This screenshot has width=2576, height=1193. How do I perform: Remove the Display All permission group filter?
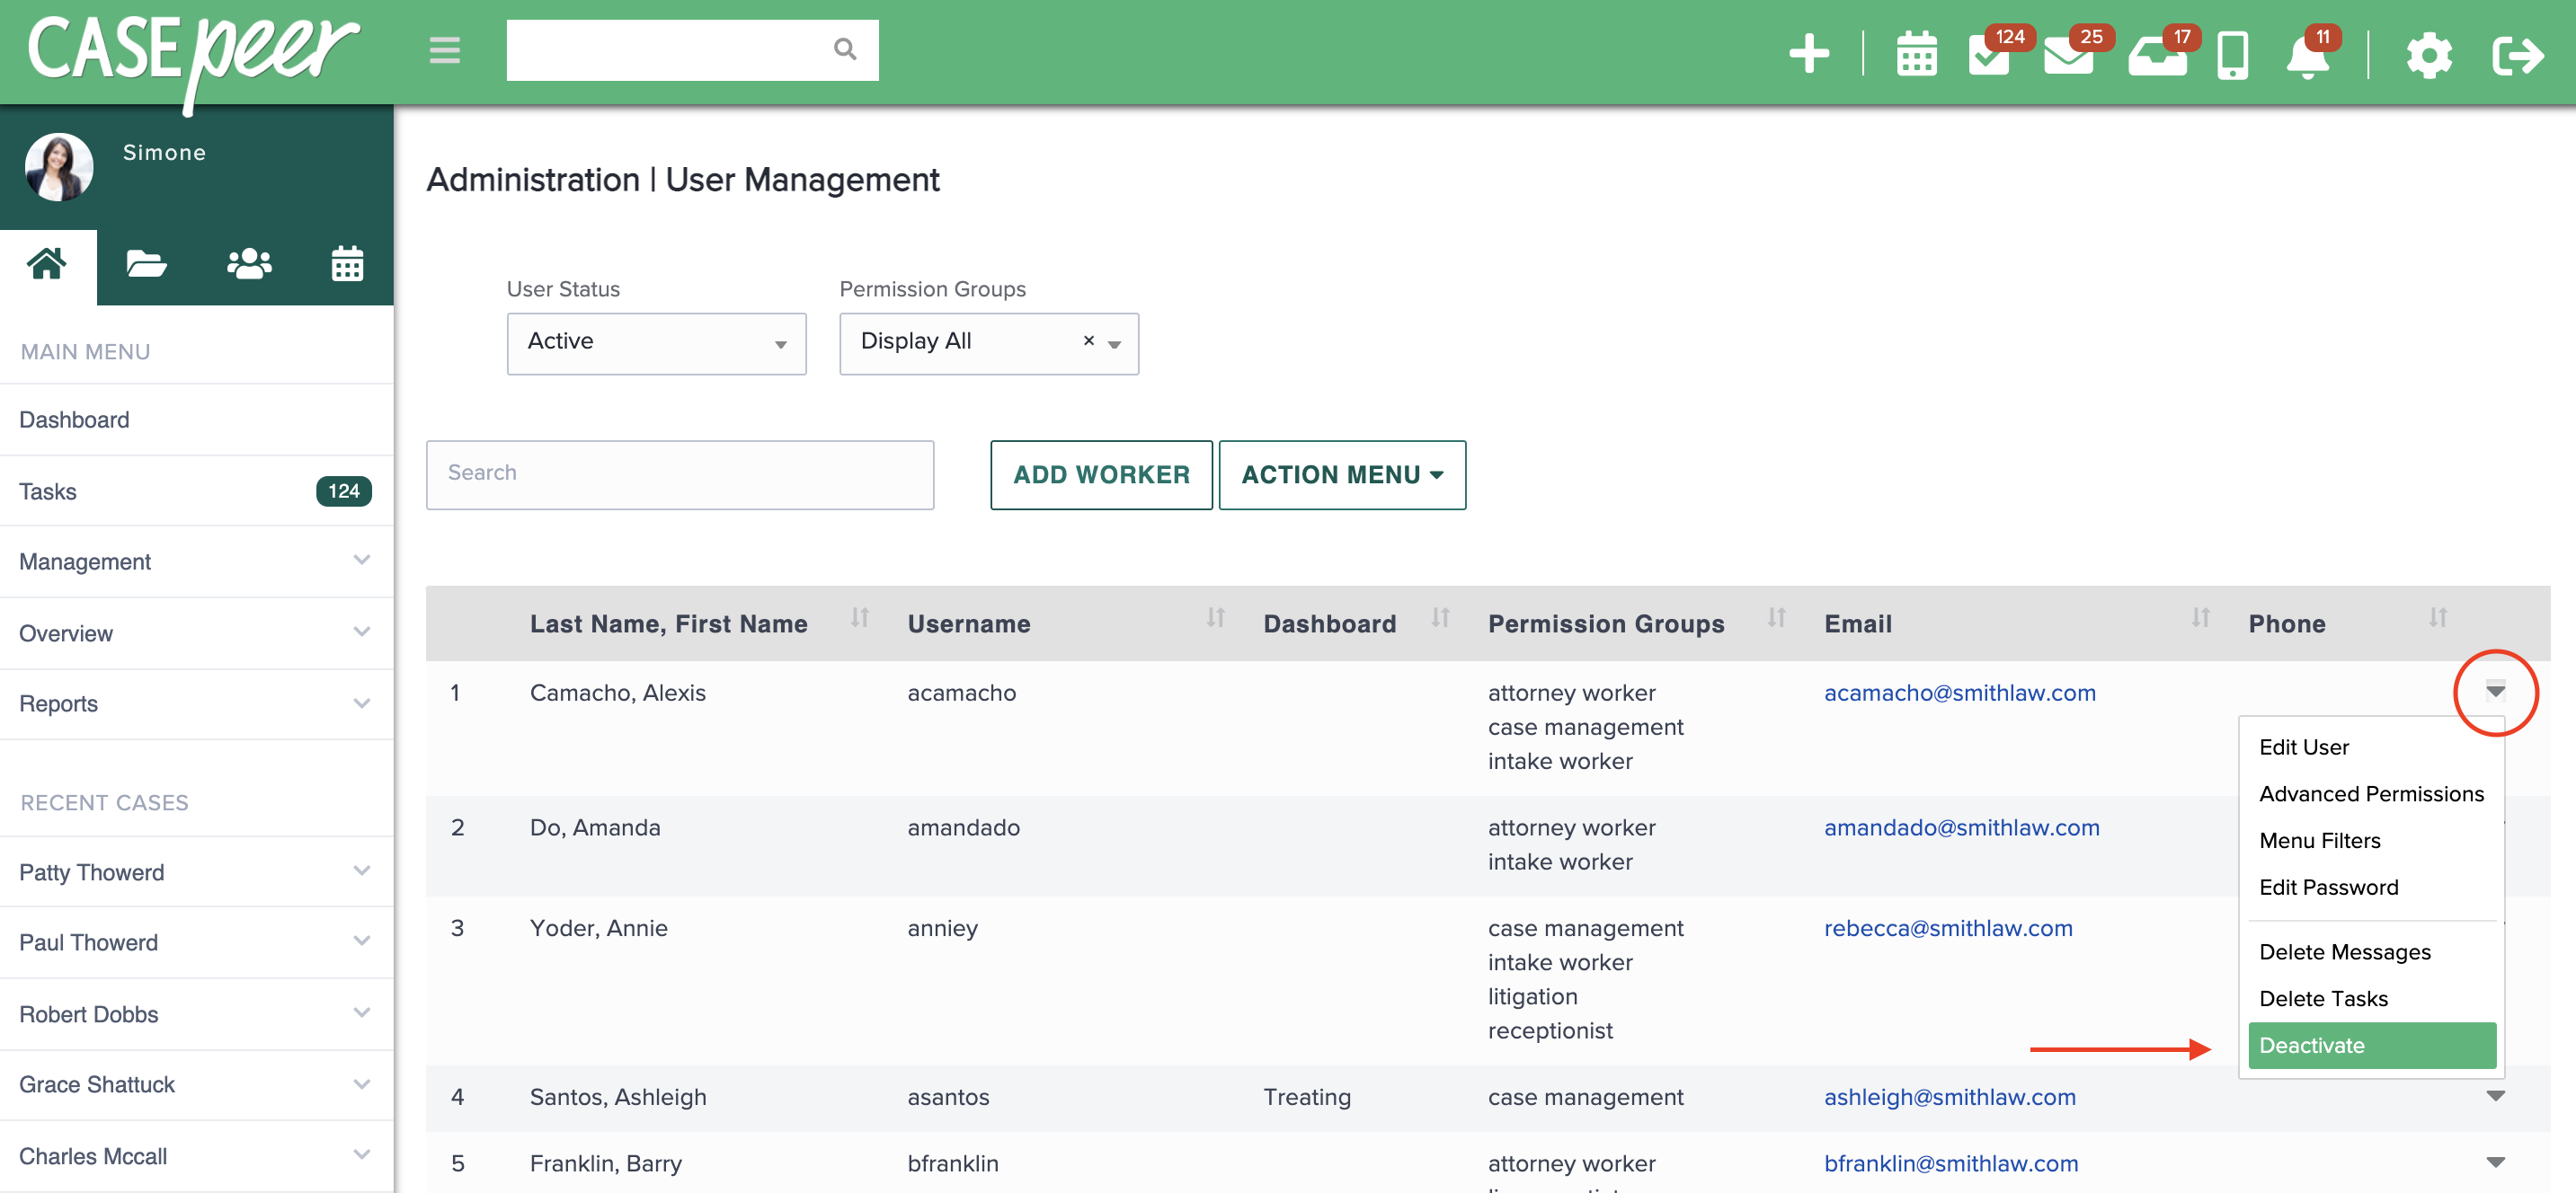pyautogui.click(x=1088, y=340)
